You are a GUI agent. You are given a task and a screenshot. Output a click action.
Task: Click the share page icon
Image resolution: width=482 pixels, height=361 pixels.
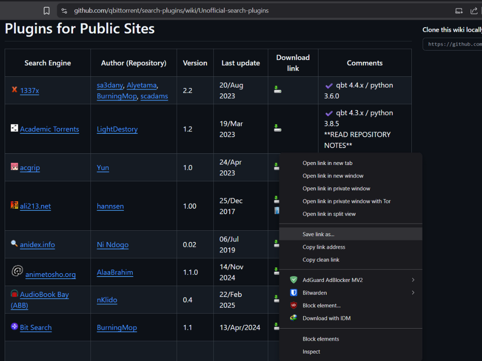(x=474, y=11)
